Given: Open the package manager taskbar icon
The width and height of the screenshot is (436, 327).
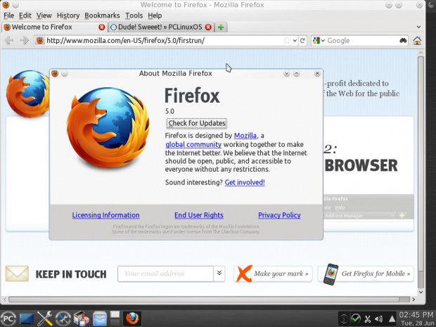Looking at the screenshot, I should [81, 319].
